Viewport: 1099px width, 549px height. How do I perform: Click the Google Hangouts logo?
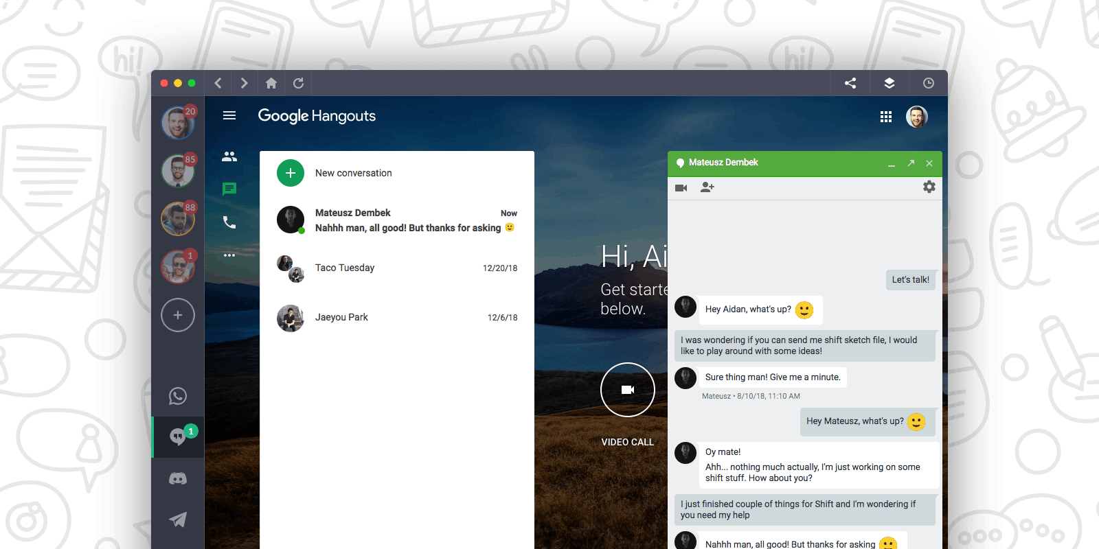(317, 116)
